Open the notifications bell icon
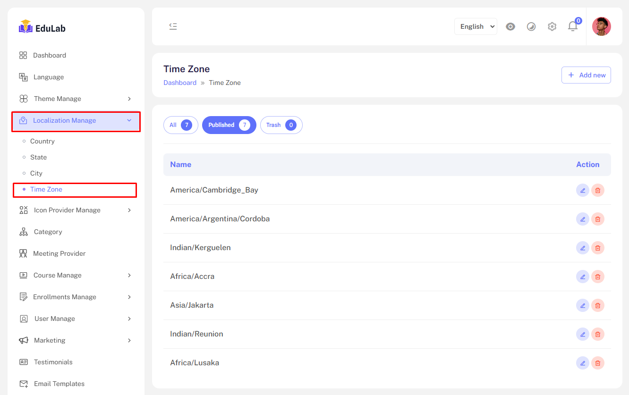 point(573,26)
